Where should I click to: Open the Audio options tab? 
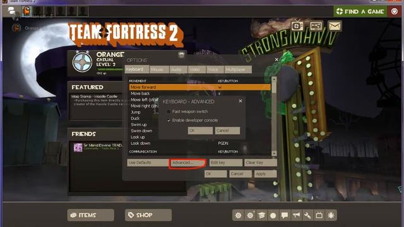(178, 69)
